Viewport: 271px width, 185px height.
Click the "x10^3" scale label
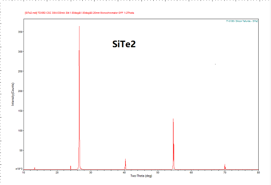(19, 169)
